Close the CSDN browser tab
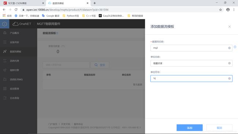The height and width of the screenshot is (134, 238). (x=43, y=3)
